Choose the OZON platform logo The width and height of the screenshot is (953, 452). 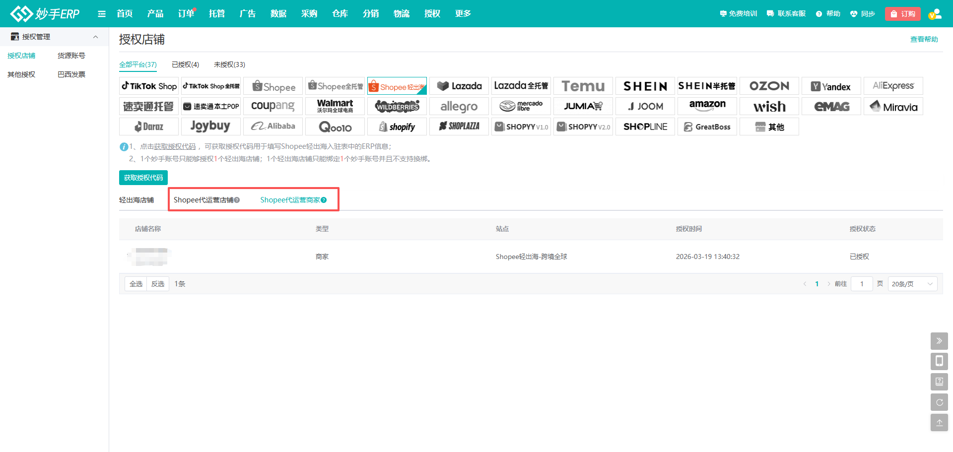[x=769, y=86]
